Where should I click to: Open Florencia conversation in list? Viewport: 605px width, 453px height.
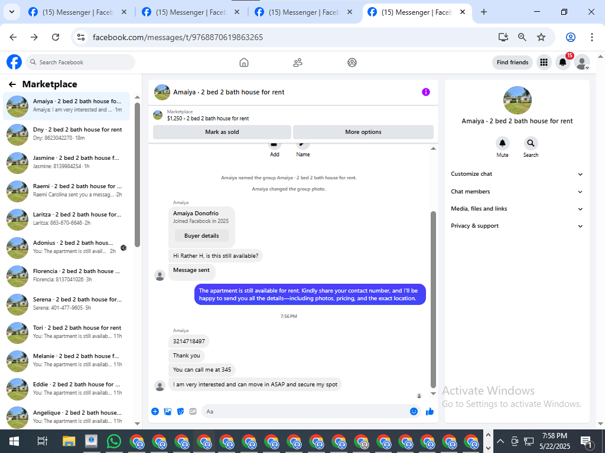(x=66, y=275)
